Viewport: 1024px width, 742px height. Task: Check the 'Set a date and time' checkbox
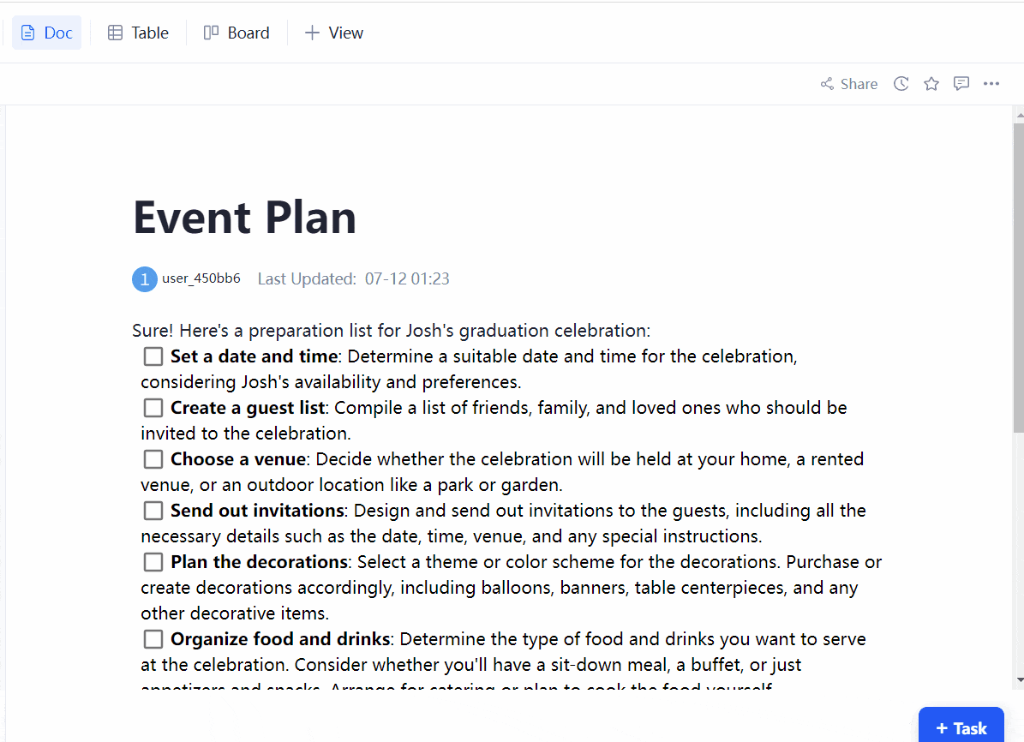(x=153, y=356)
